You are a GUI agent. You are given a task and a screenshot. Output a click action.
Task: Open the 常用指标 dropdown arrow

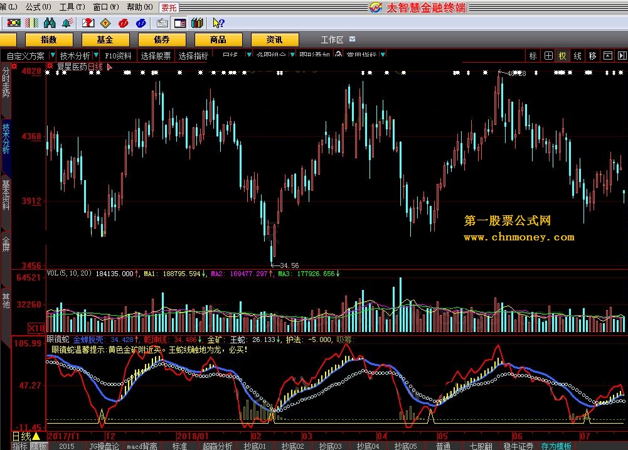pyautogui.click(x=383, y=54)
